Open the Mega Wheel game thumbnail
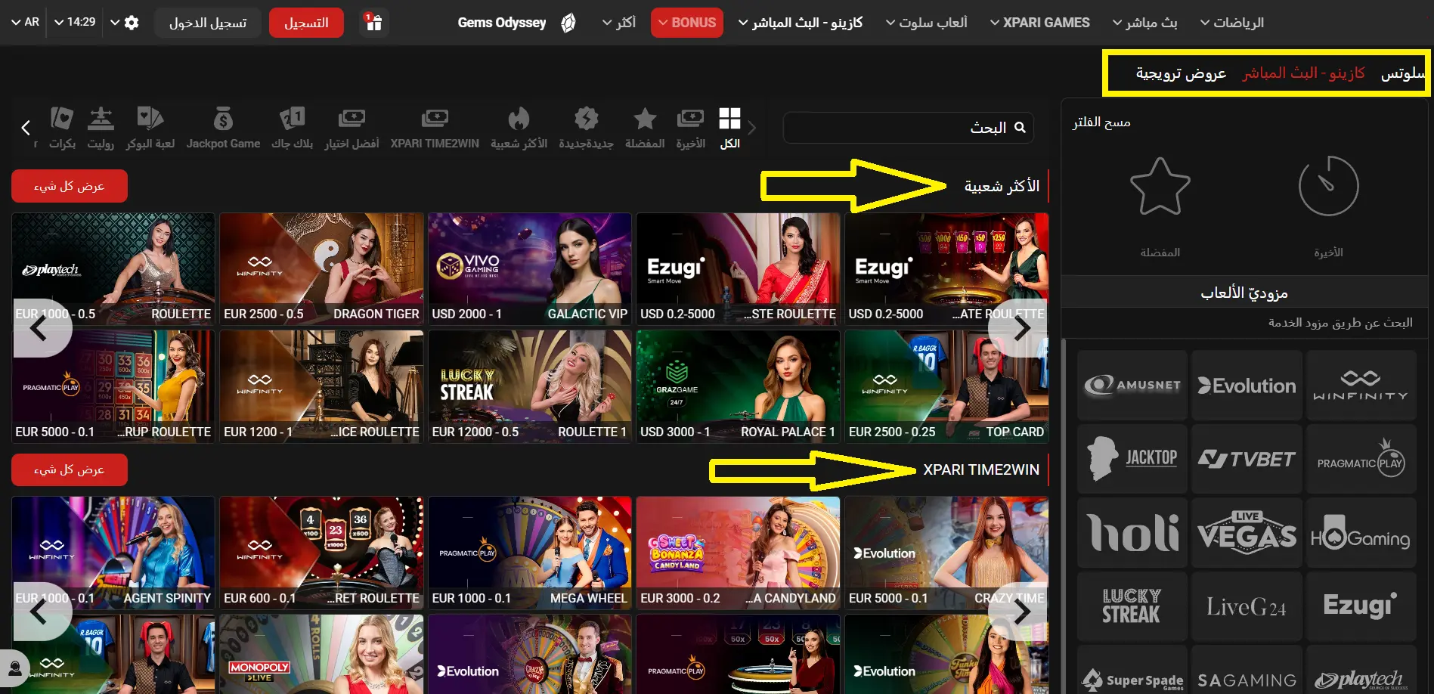Viewport: 1434px width, 694px height. (529, 553)
